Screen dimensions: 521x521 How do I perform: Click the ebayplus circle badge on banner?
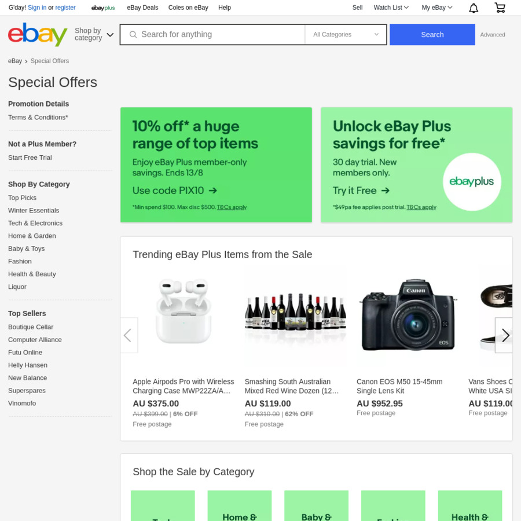pyautogui.click(x=471, y=182)
